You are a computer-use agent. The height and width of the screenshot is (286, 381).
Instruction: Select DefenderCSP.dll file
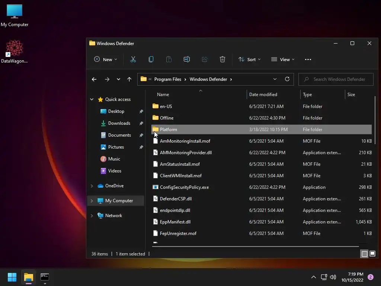point(262,199)
